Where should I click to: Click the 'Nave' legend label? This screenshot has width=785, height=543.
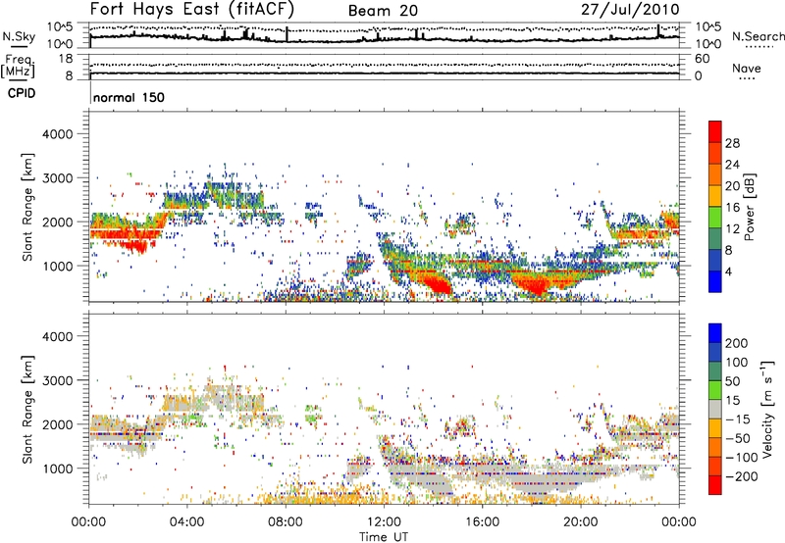747,69
